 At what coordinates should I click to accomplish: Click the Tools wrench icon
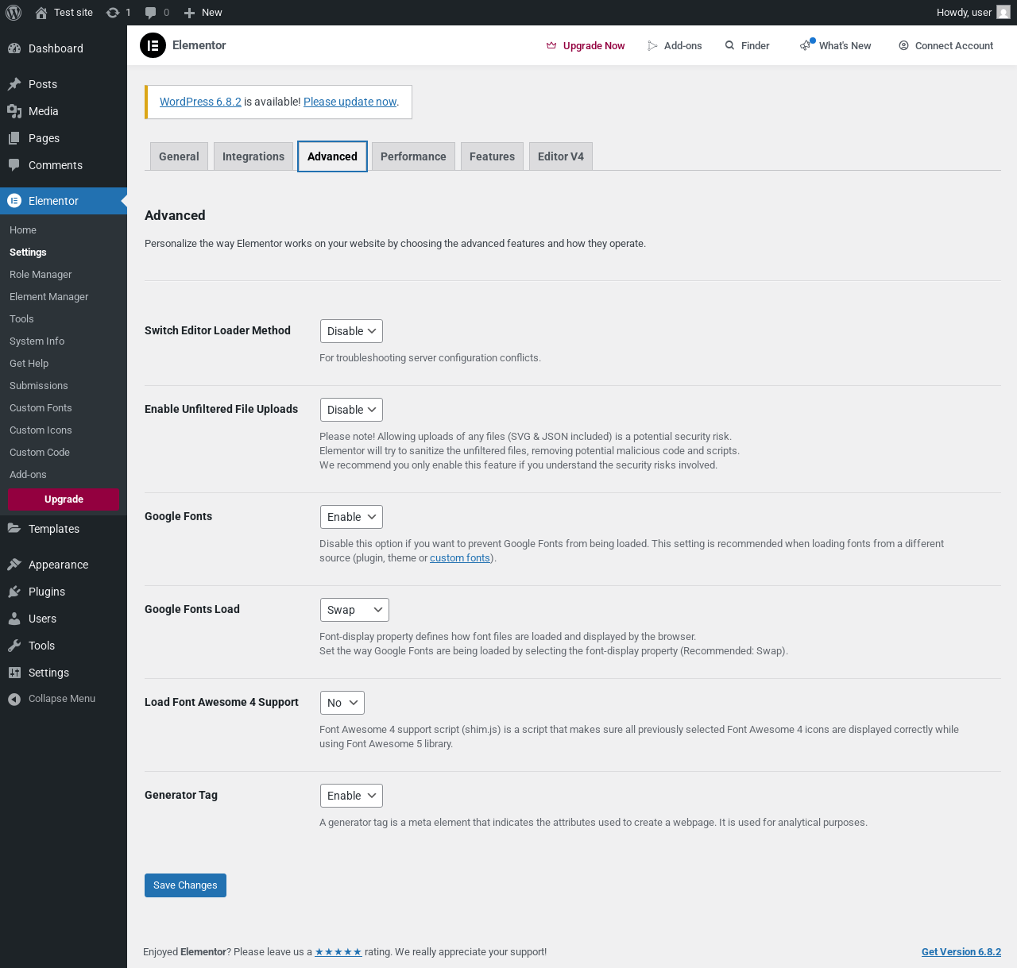coord(14,646)
